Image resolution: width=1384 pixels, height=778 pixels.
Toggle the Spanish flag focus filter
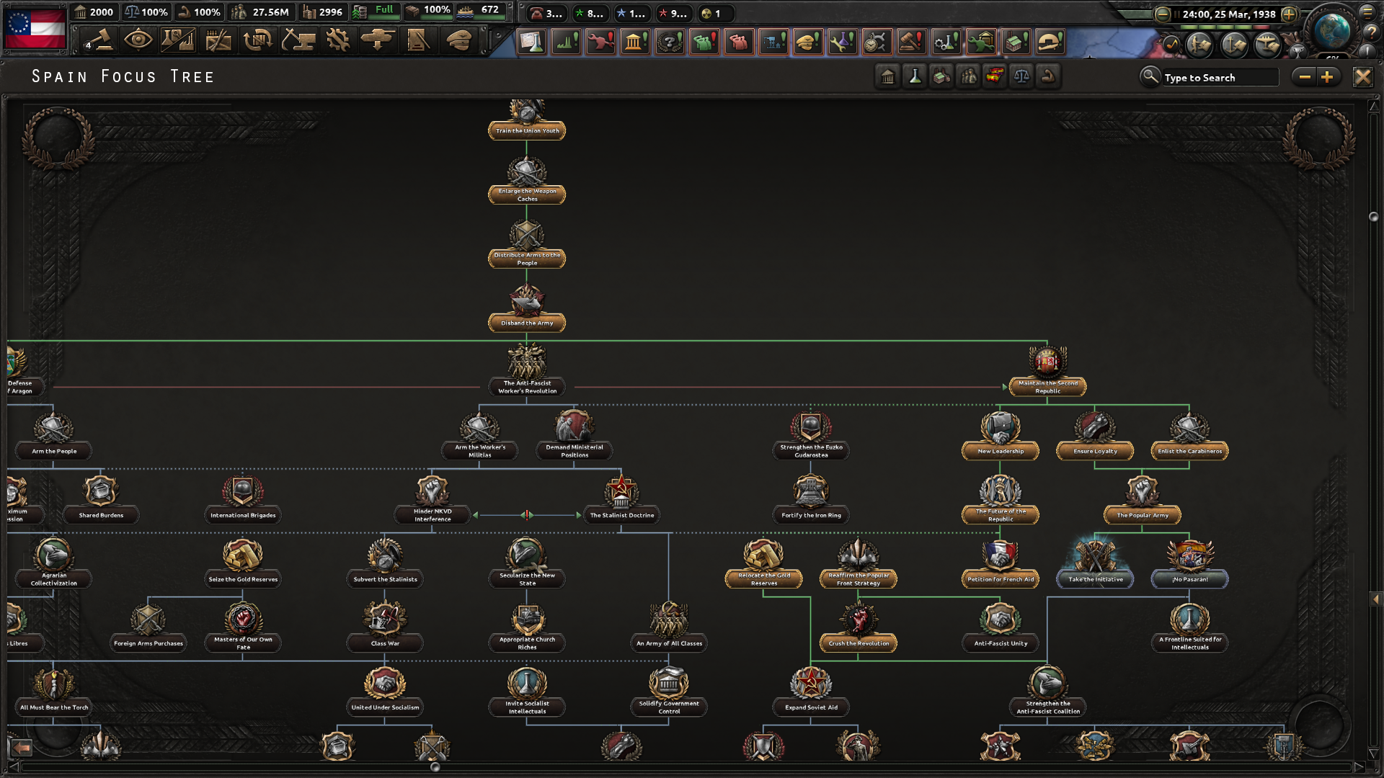[995, 76]
